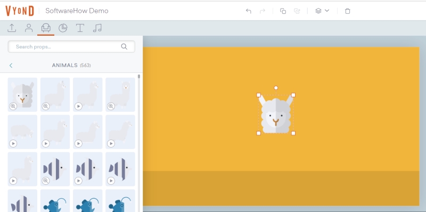Image resolution: width=426 pixels, height=212 pixels.
Task: Click the Vyond logo
Action: coord(20,11)
